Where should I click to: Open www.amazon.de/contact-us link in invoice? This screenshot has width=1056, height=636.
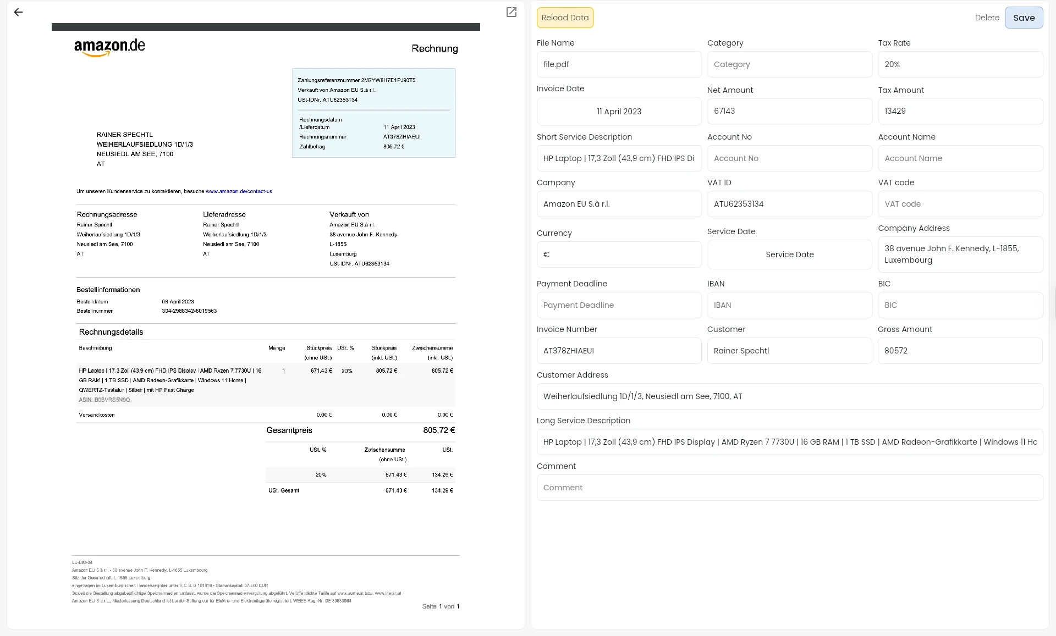[239, 191]
